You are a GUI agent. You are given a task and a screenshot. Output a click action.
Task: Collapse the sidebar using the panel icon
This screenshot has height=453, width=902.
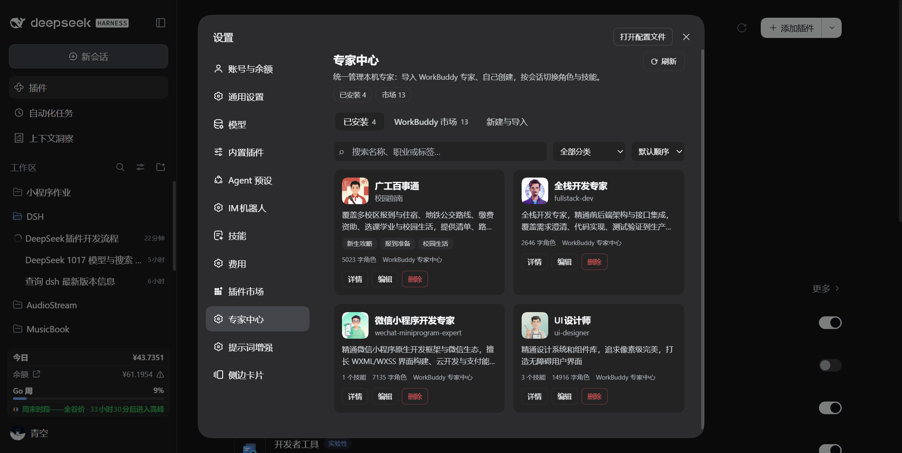click(161, 23)
